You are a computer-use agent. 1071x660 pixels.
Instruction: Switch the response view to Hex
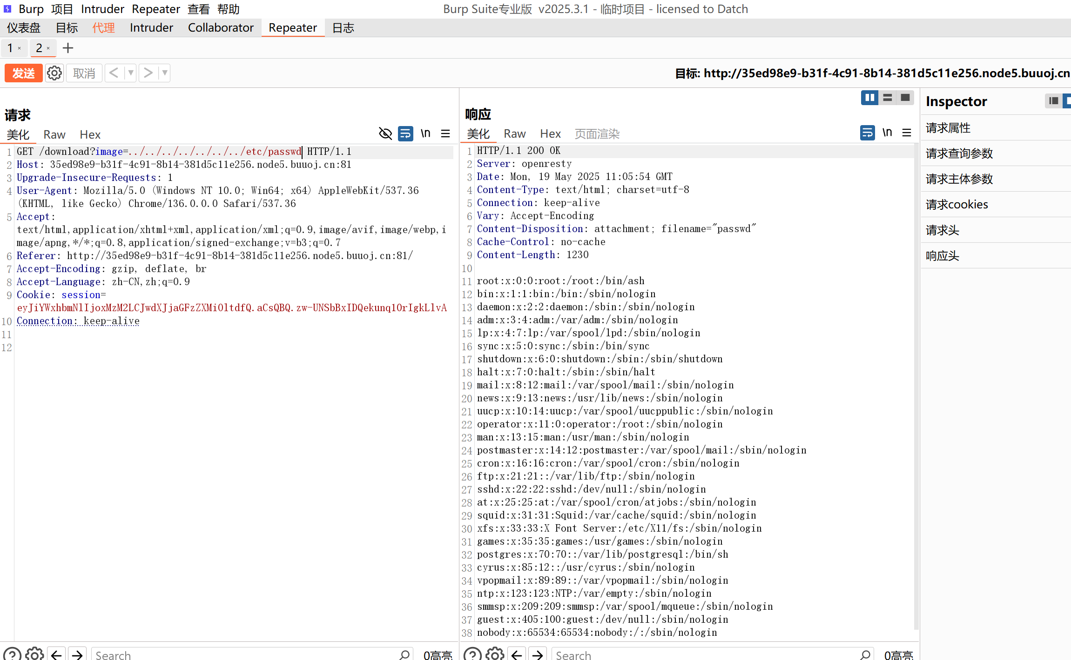pyautogui.click(x=550, y=134)
